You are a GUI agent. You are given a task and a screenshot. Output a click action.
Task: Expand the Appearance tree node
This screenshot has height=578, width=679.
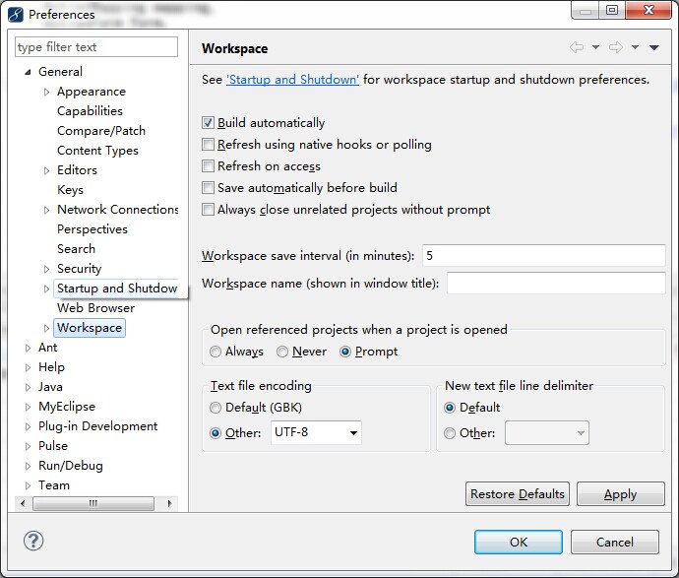tap(46, 92)
